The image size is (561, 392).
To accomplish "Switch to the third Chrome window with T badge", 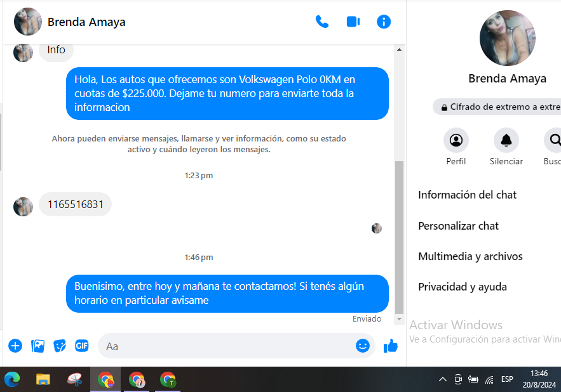I will [x=168, y=379].
